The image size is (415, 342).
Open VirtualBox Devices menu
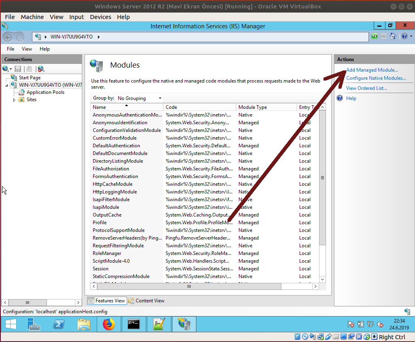tap(100, 17)
